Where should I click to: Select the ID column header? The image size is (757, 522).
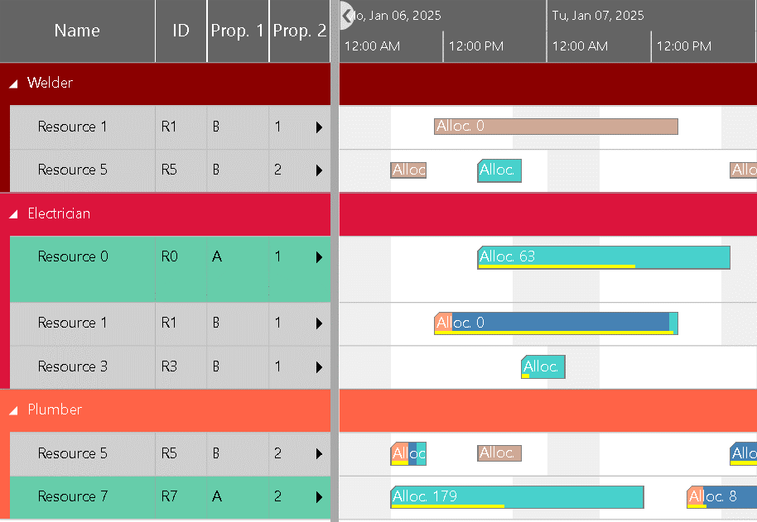(181, 31)
